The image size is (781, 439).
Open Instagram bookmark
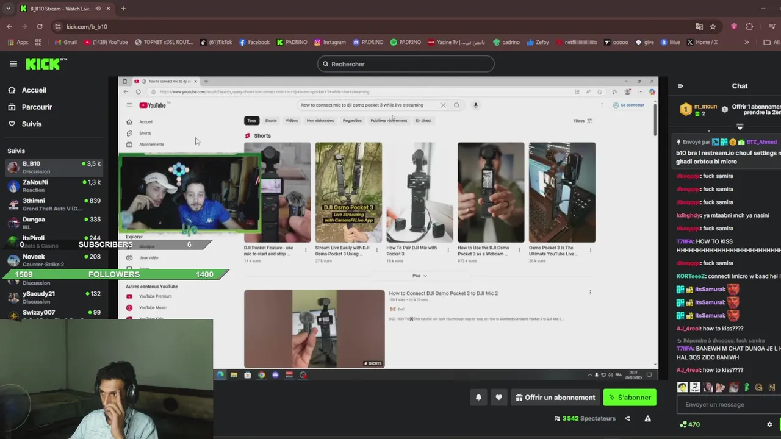pos(329,42)
